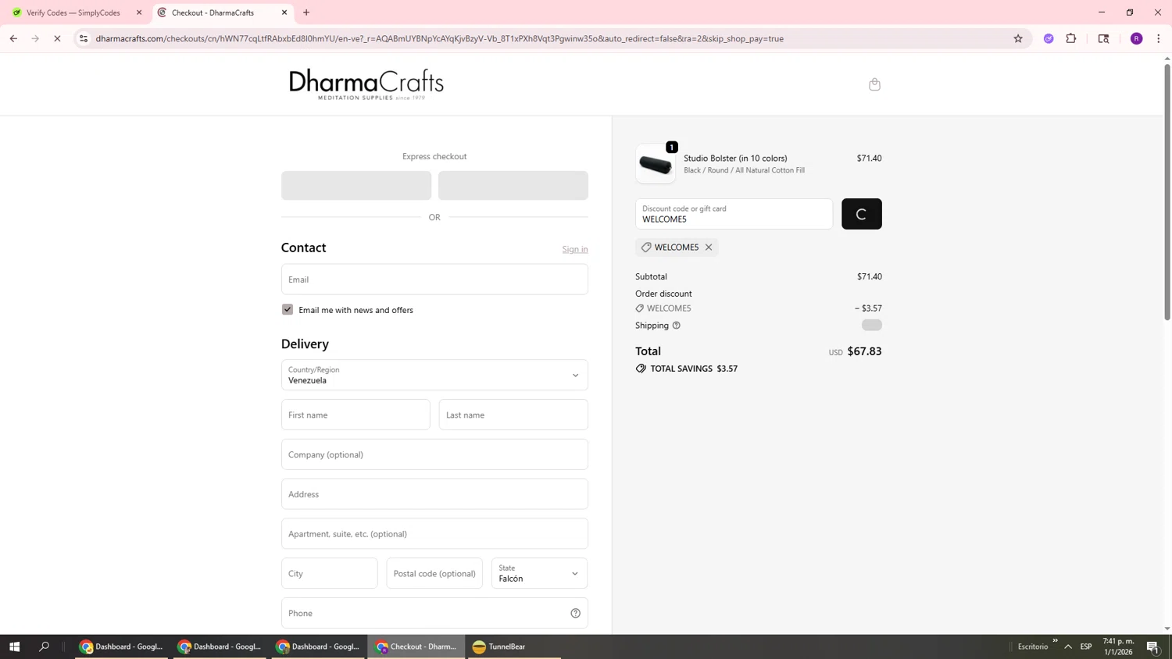Image resolution: width=1172 pixels, height=659 pixels.
Task: Focus the First name field
Action: pyautogui.click(x=356, y=415)
